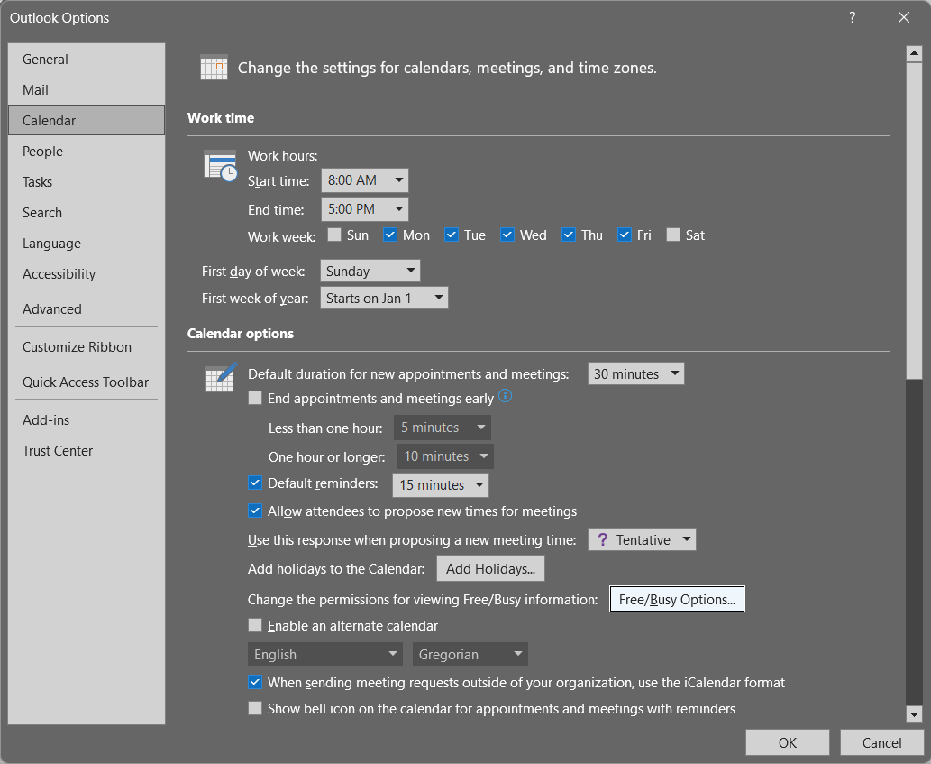Uncheck the Fri work week checkbox
The image size is (931, 764).
pyautogui.click(x=624, y=235)
